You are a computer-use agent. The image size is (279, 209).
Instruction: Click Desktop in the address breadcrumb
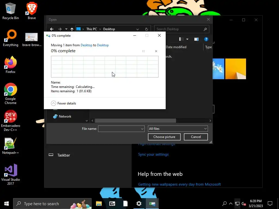pos(109,29)
